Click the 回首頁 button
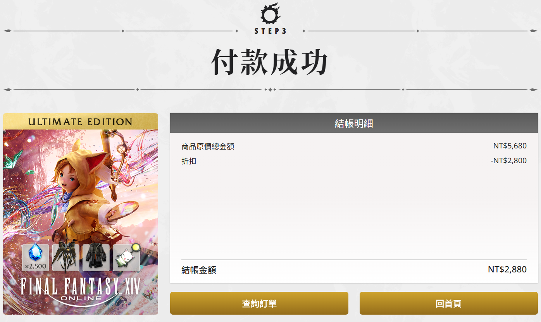Screen dimensions: 541x322 [448, 303]
